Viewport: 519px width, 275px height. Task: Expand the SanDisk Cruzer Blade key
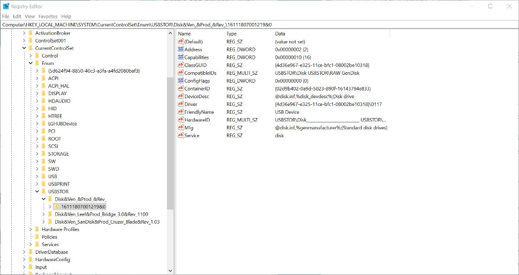pyautogui.click(x=44, y=222)
